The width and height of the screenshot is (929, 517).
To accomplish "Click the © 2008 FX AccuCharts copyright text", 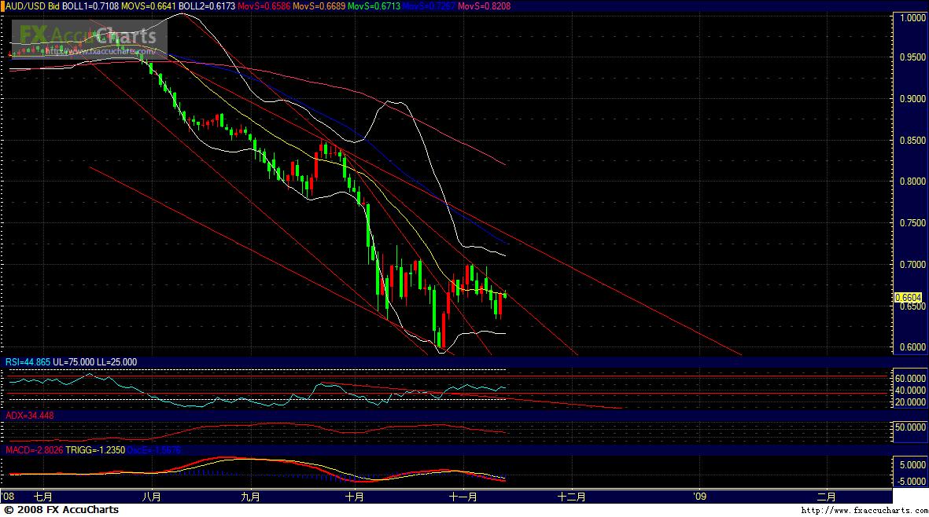I will click(61, 510).
